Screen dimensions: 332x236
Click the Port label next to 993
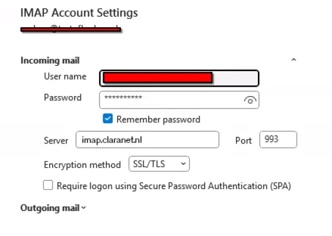(244, 141)
